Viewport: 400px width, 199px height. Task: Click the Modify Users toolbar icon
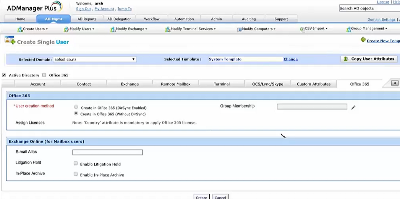point(66,29)
